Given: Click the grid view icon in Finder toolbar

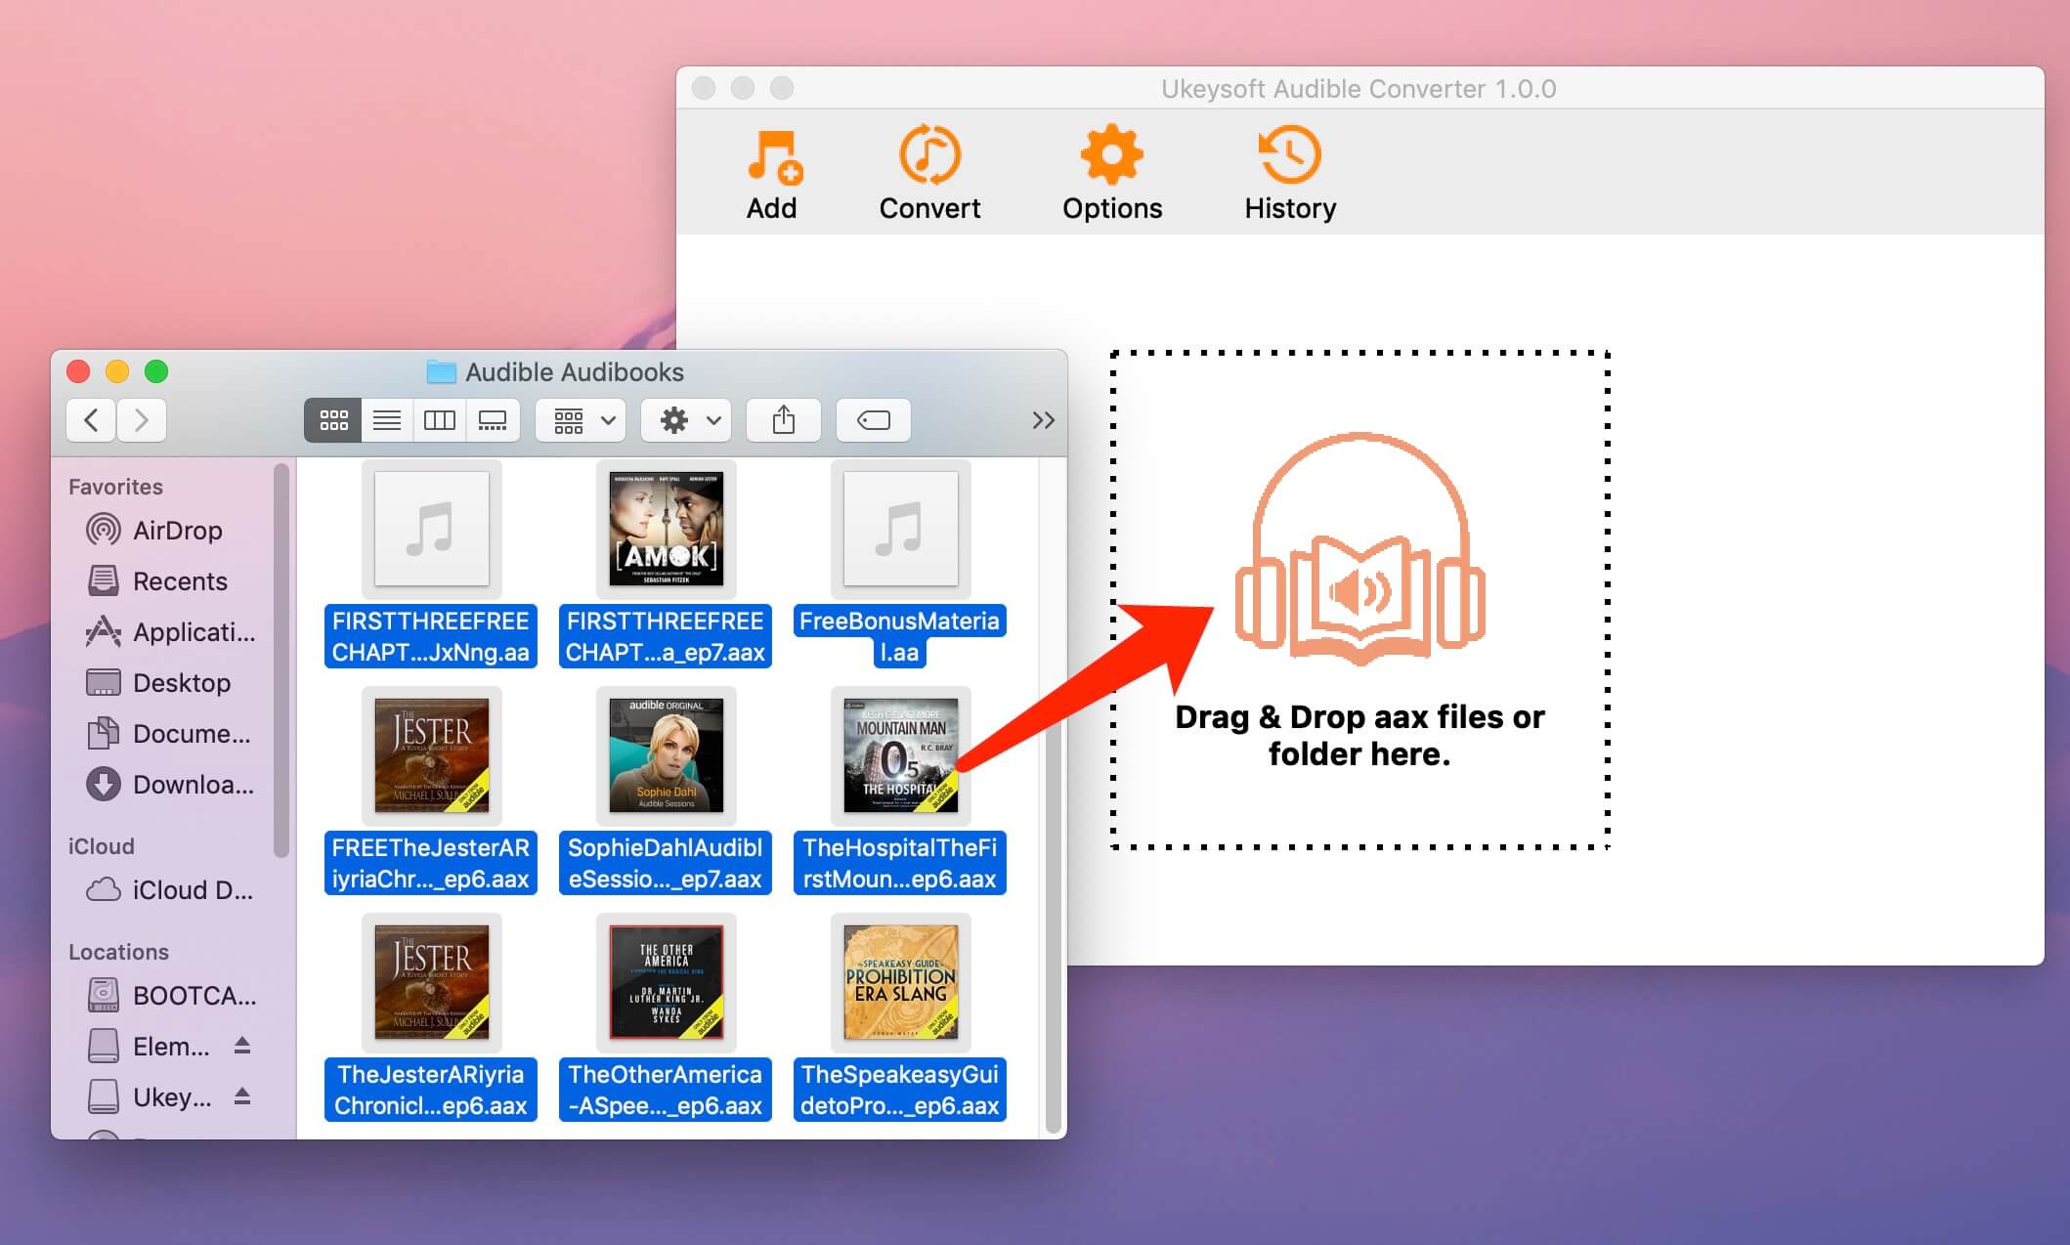Looking at the screenshot, I should pos(331,418).
